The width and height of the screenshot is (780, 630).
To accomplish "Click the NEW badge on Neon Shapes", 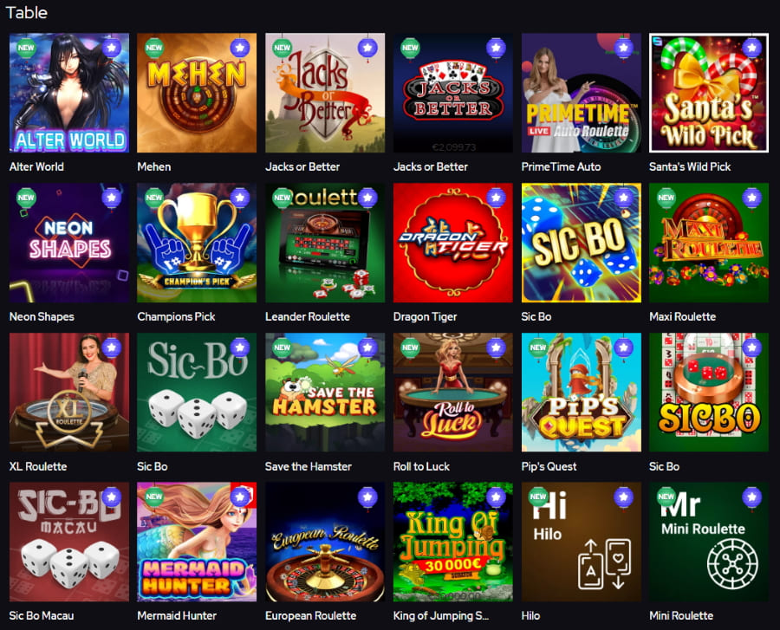I will tap(26, 198).
